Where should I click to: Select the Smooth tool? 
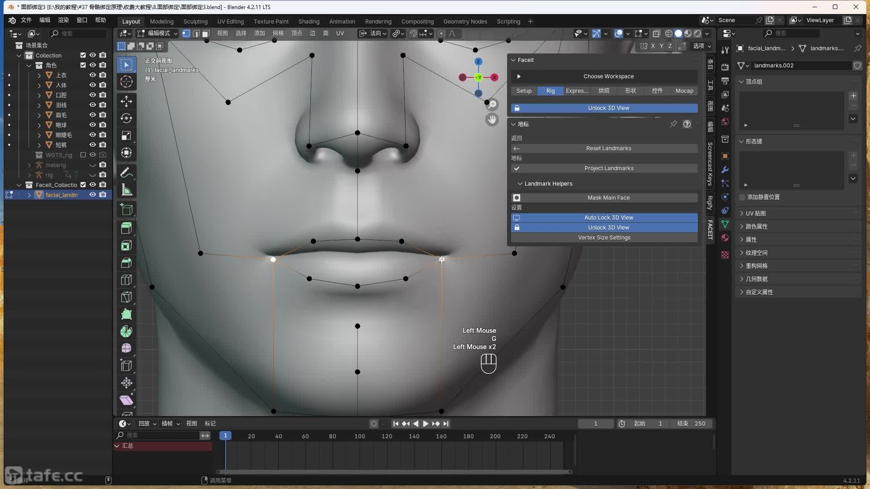pos(126,348)
